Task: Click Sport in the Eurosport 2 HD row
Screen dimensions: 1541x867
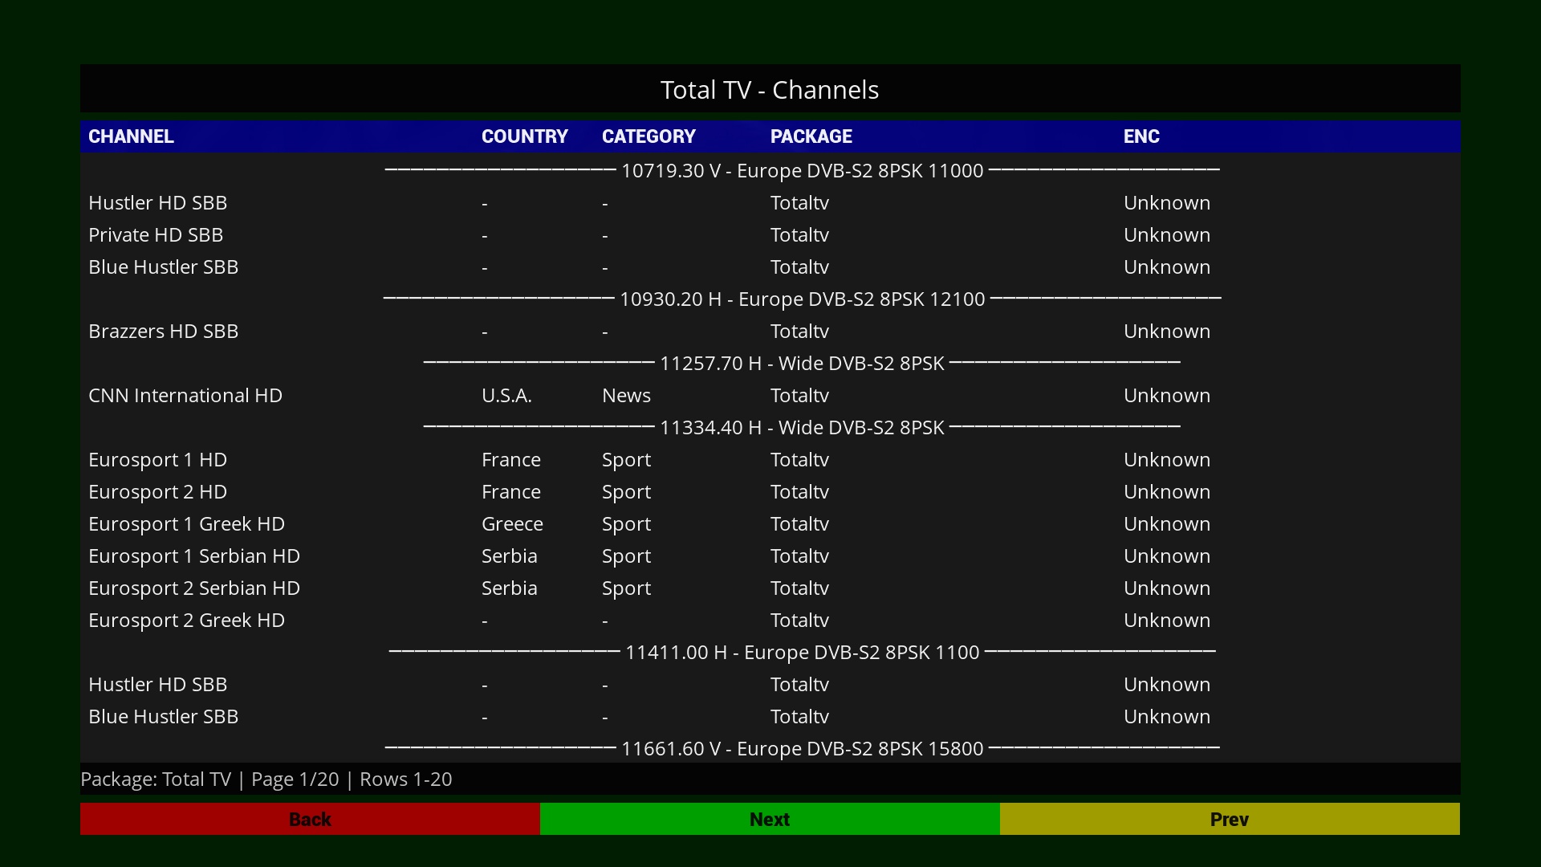Action: point(626,492)
